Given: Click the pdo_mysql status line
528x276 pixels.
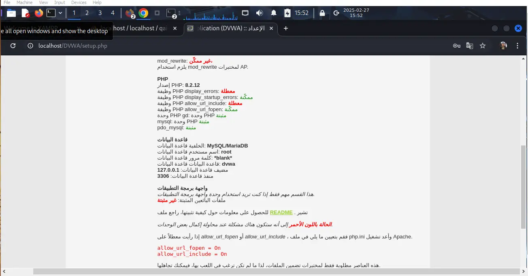Looking at the screenshot, I should [177, 128].
